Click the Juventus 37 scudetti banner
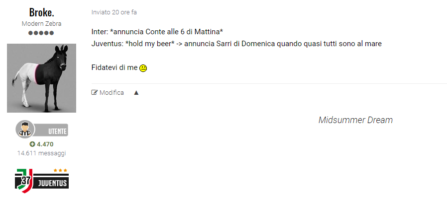The height and width of the screenshot is (198, 447). pyautogui.click(x=42, y=181)
